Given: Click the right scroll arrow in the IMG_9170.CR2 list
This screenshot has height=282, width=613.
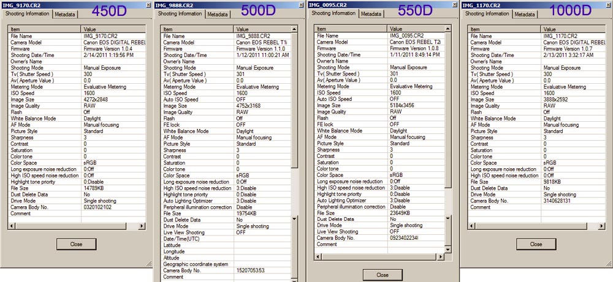Looking at the screenshot, I should point(142,226).
